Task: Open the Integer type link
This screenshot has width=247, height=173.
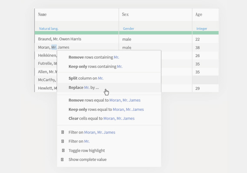Action: tap(202, 29)
